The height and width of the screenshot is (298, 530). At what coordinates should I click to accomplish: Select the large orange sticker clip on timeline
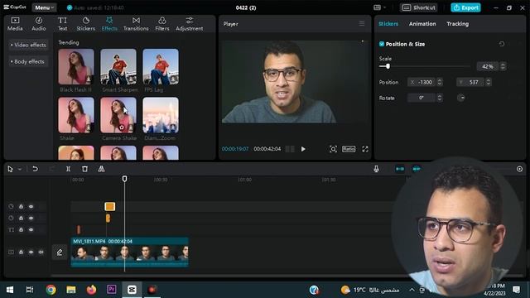pos(110,206)
